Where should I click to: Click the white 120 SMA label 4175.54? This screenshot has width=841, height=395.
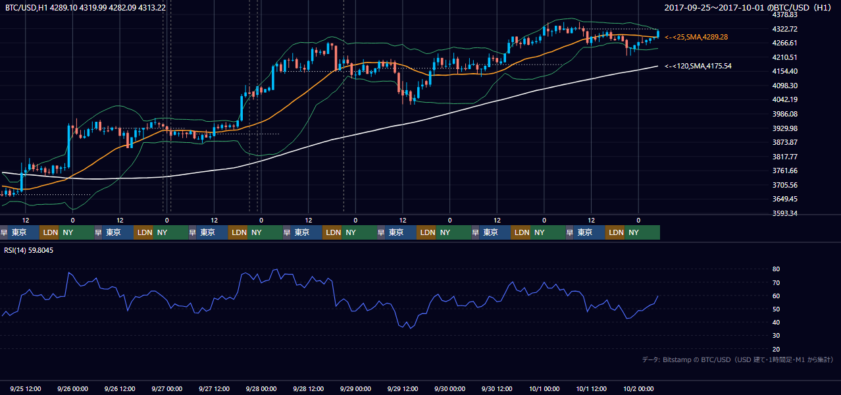[698, 66]
